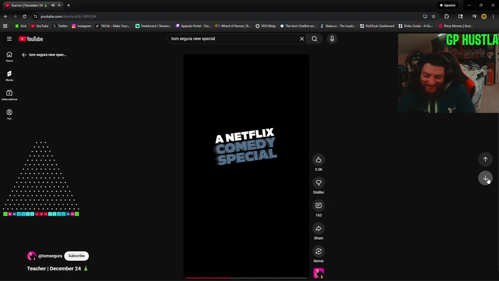
Task: Open the You section in the sidebar
Action: (9, 114)
